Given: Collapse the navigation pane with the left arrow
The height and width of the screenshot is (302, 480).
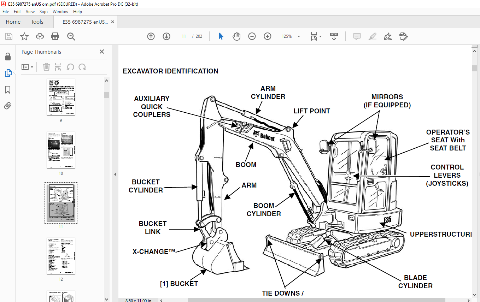Looking at the screenshot, I should 115,174.
